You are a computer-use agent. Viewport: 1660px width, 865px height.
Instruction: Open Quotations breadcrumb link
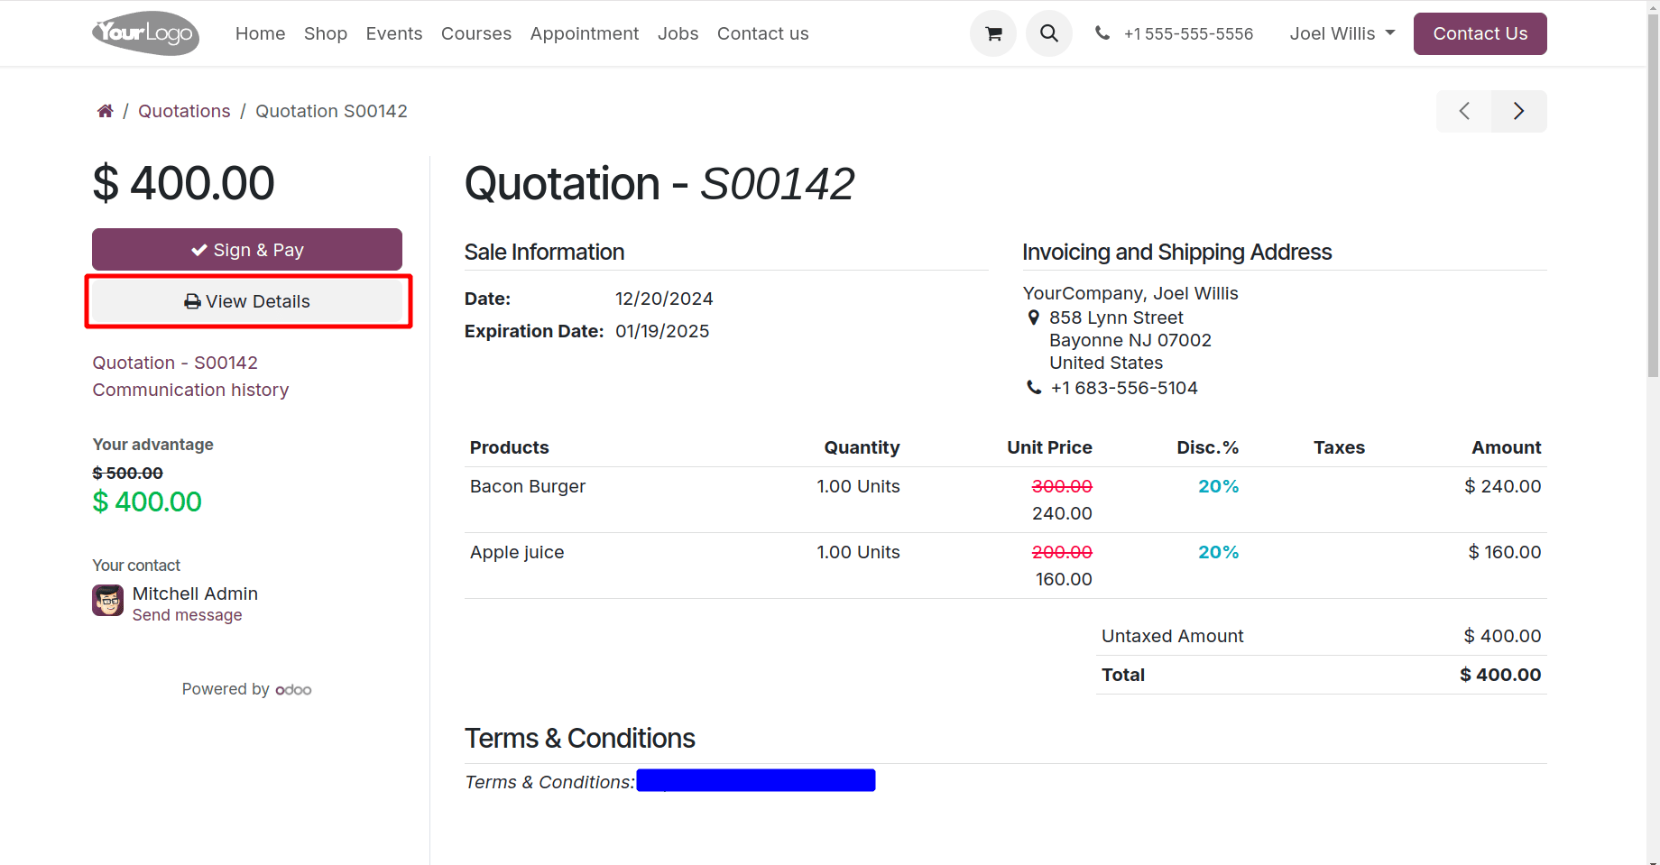point(184,111)
